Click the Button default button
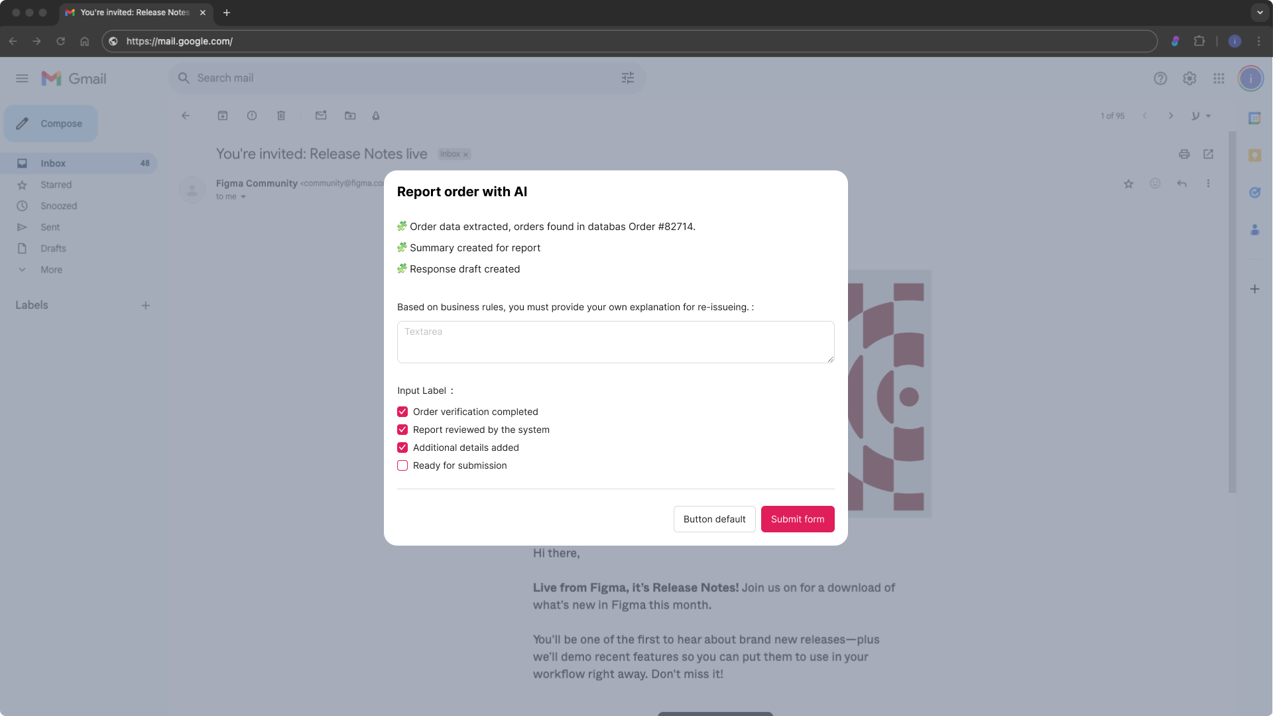 (714, 519)
